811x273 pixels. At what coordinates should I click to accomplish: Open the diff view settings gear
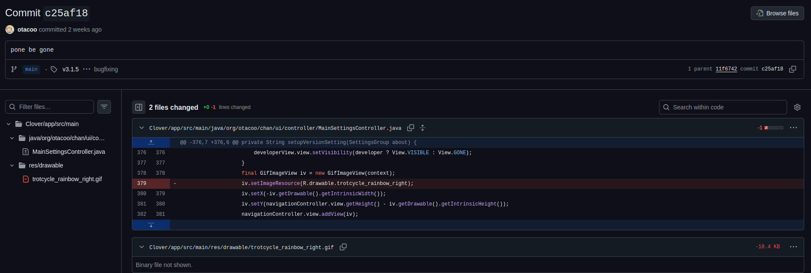click(797, 107)
